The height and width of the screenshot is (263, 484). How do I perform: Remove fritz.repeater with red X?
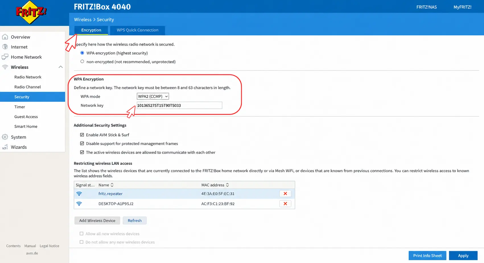coord(285,194)
